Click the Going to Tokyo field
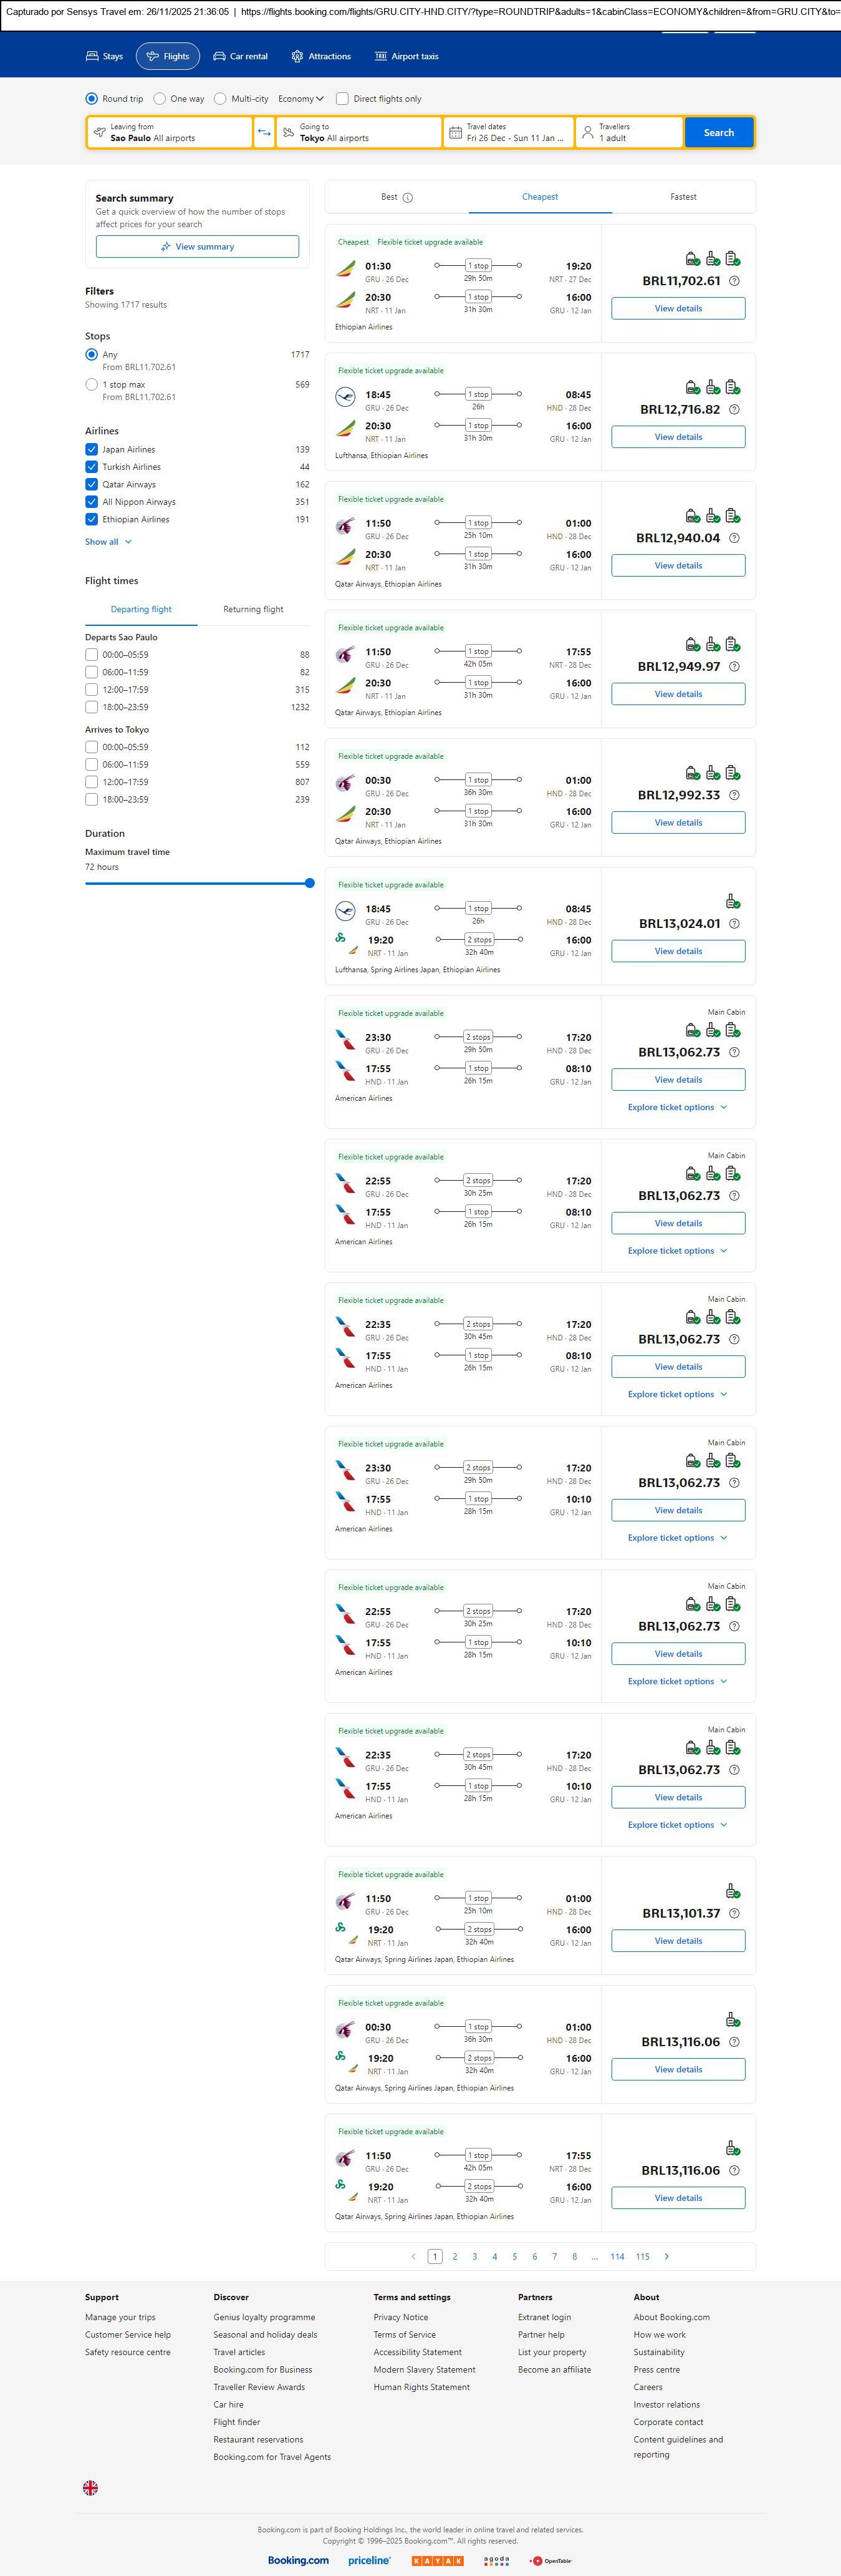 (x=358, y=132)
